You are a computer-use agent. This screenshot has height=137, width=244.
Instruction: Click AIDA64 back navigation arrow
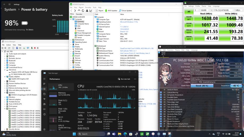pos(71,11)
